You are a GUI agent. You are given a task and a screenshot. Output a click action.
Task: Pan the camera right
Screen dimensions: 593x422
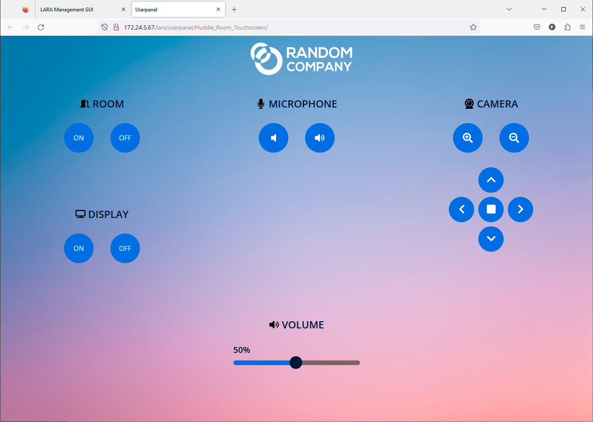pyautogui.click(x=521, y=210)
